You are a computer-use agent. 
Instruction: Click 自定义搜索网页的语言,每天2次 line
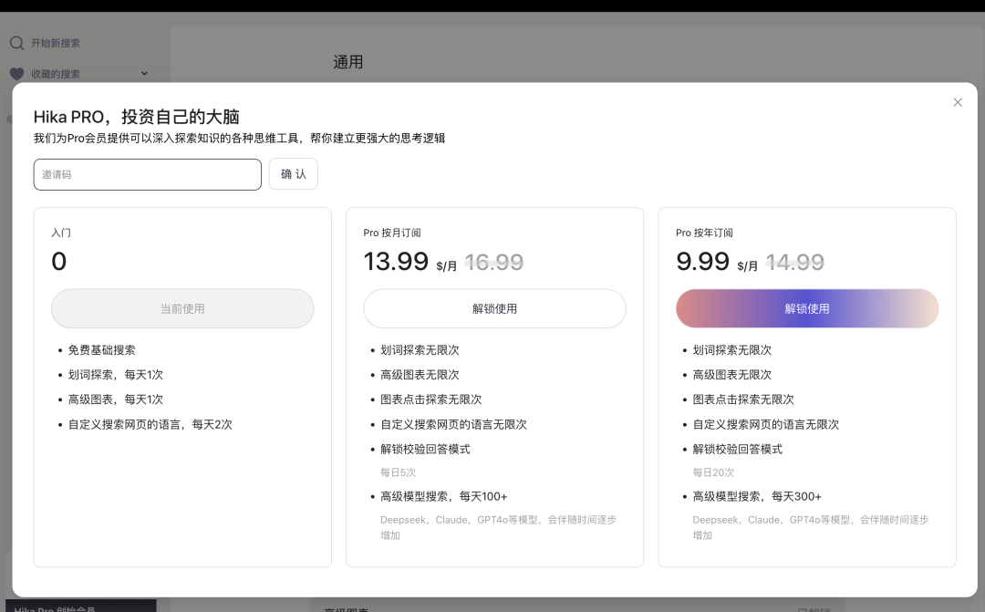tap(150, 424)
